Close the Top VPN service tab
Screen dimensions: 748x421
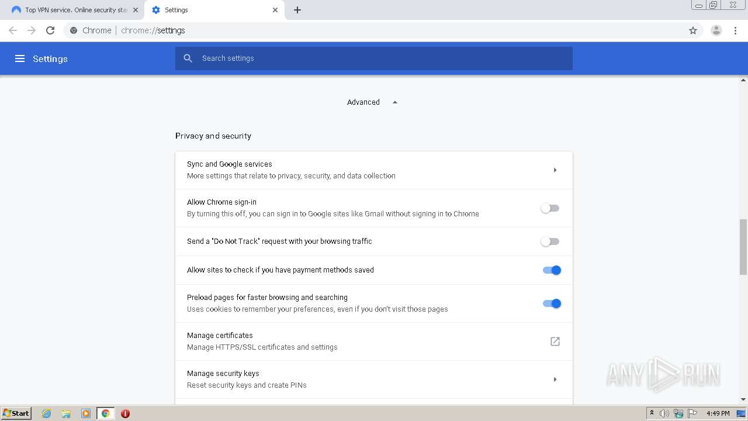[x=136, y=10]
